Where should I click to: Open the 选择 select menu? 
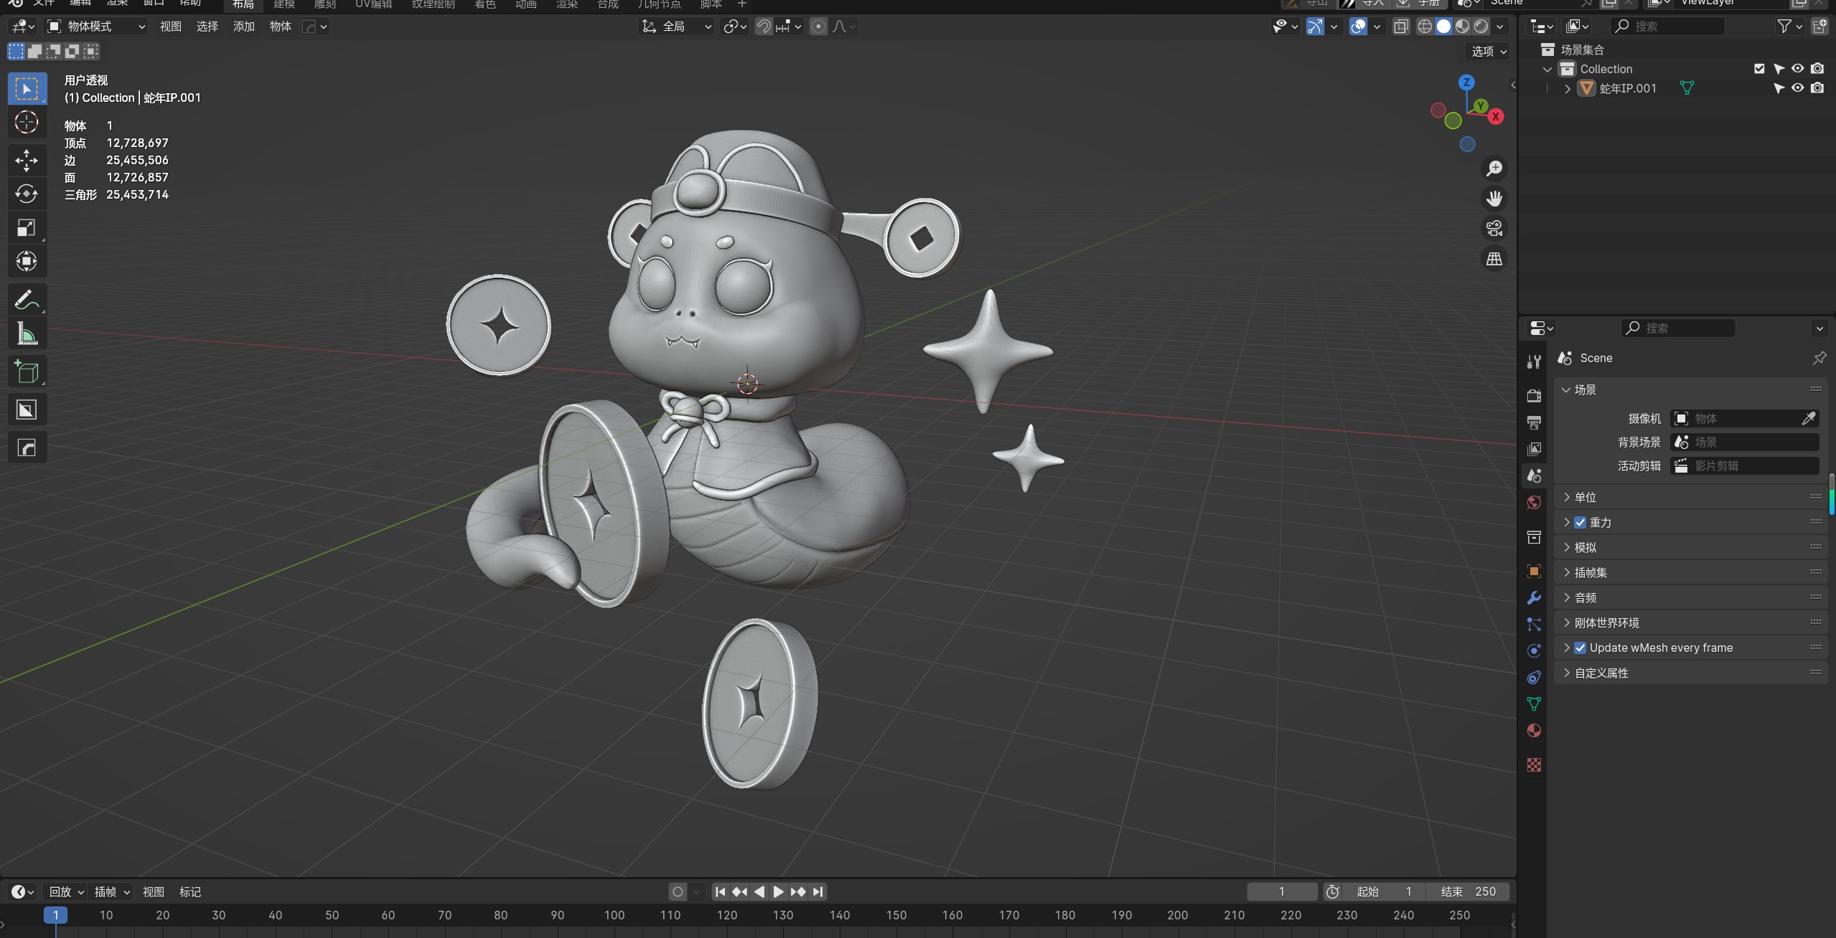point(207,27)
